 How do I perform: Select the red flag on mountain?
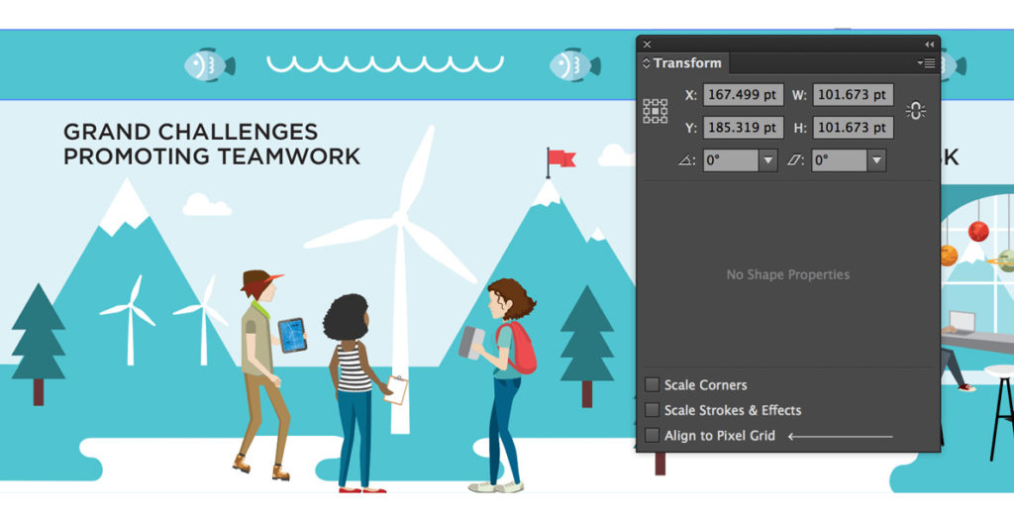(561, 158)
